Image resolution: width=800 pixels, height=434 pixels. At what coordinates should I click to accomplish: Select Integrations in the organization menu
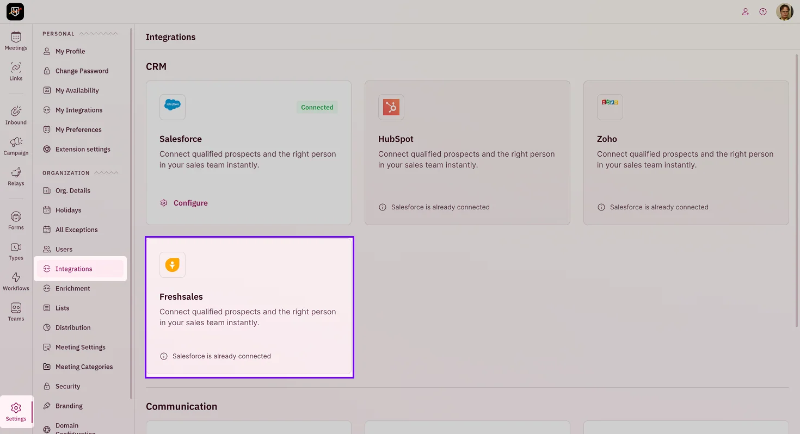(80, 269)
